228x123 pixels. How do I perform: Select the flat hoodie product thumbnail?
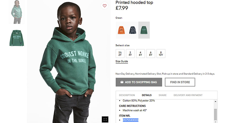(x=17, y=38)
